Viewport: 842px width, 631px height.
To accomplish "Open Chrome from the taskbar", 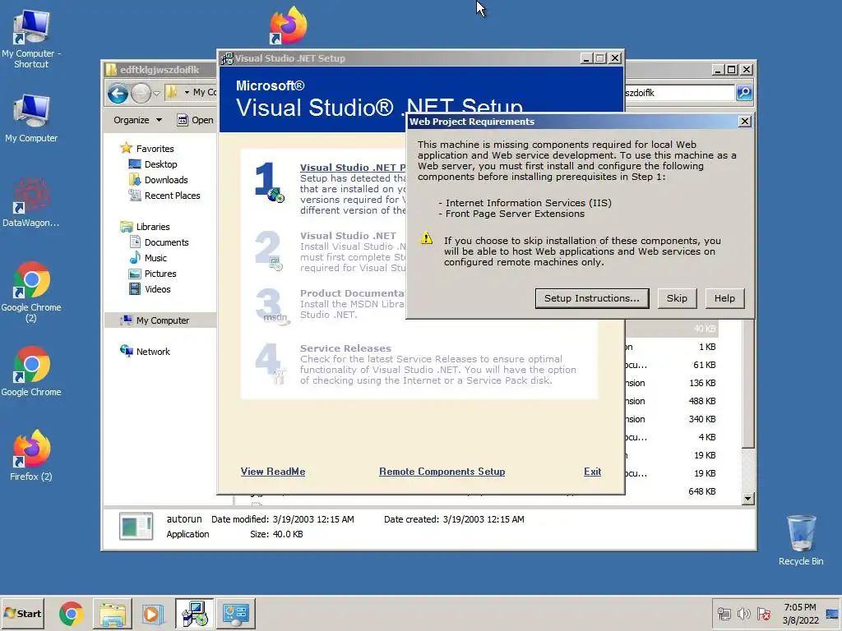I will (x=71, y=613).
